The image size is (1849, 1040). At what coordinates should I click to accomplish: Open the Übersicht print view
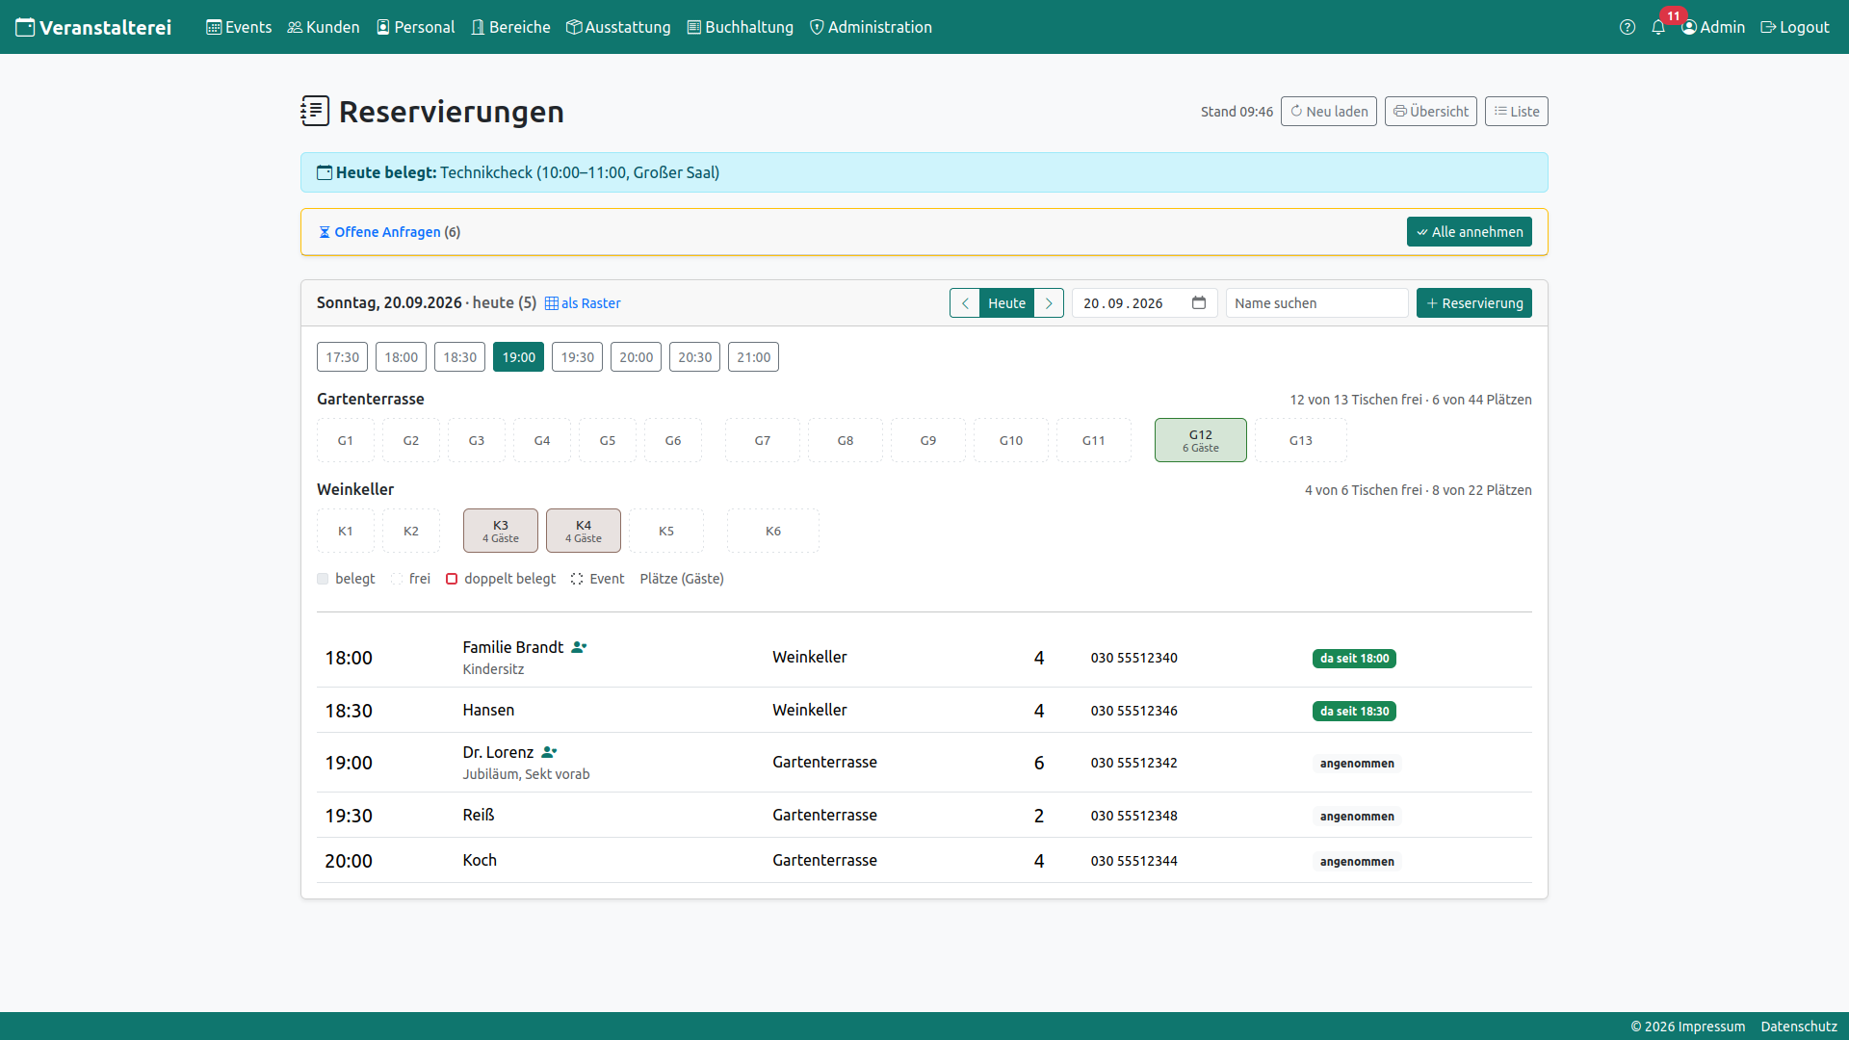point(1431,111)
